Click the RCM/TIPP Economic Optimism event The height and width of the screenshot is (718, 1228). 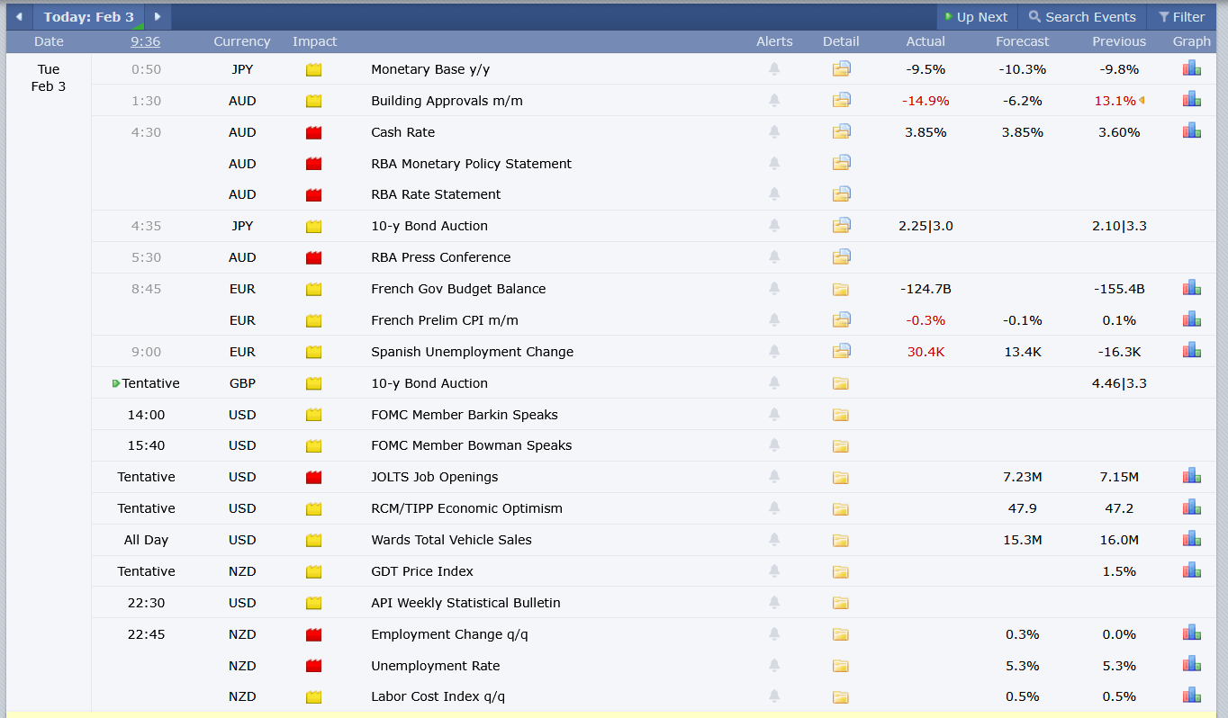click(466, 508)
